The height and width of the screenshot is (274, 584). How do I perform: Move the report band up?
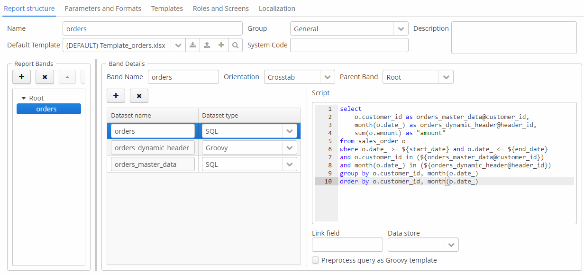(x=67, y=77)
